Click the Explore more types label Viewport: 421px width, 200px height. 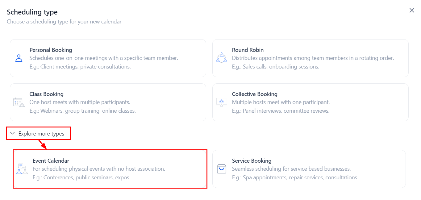(41, 134)
